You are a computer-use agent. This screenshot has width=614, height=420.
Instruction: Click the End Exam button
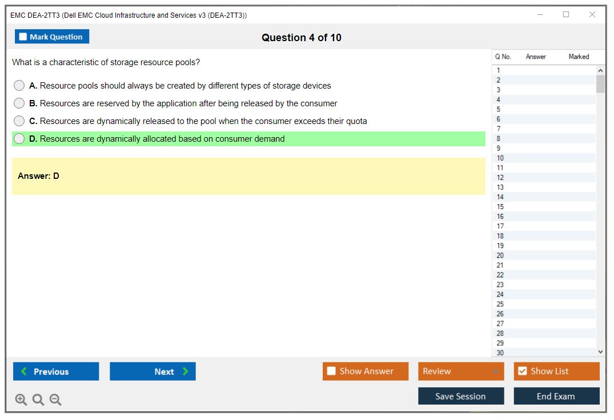click(x=556, y=396)
